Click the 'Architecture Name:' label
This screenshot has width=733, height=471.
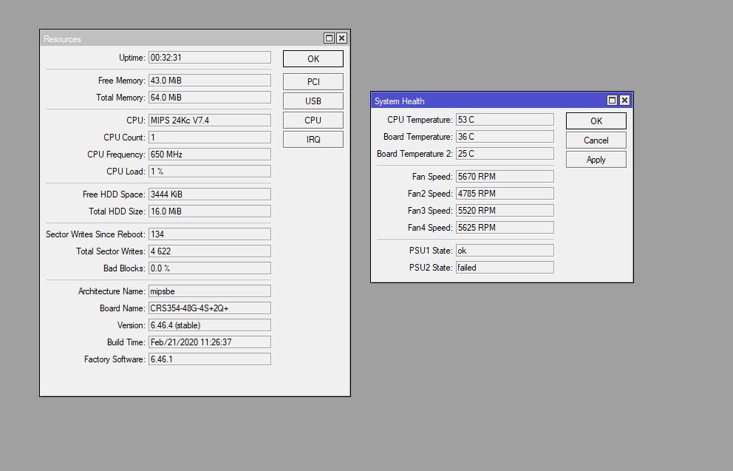coord(112,291)
